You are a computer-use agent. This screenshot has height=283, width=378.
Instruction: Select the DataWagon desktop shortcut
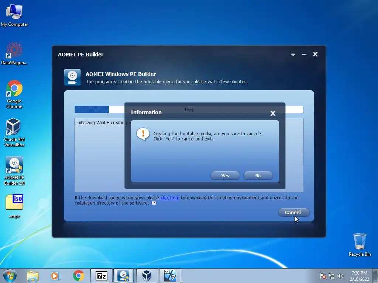pos(14,53)
